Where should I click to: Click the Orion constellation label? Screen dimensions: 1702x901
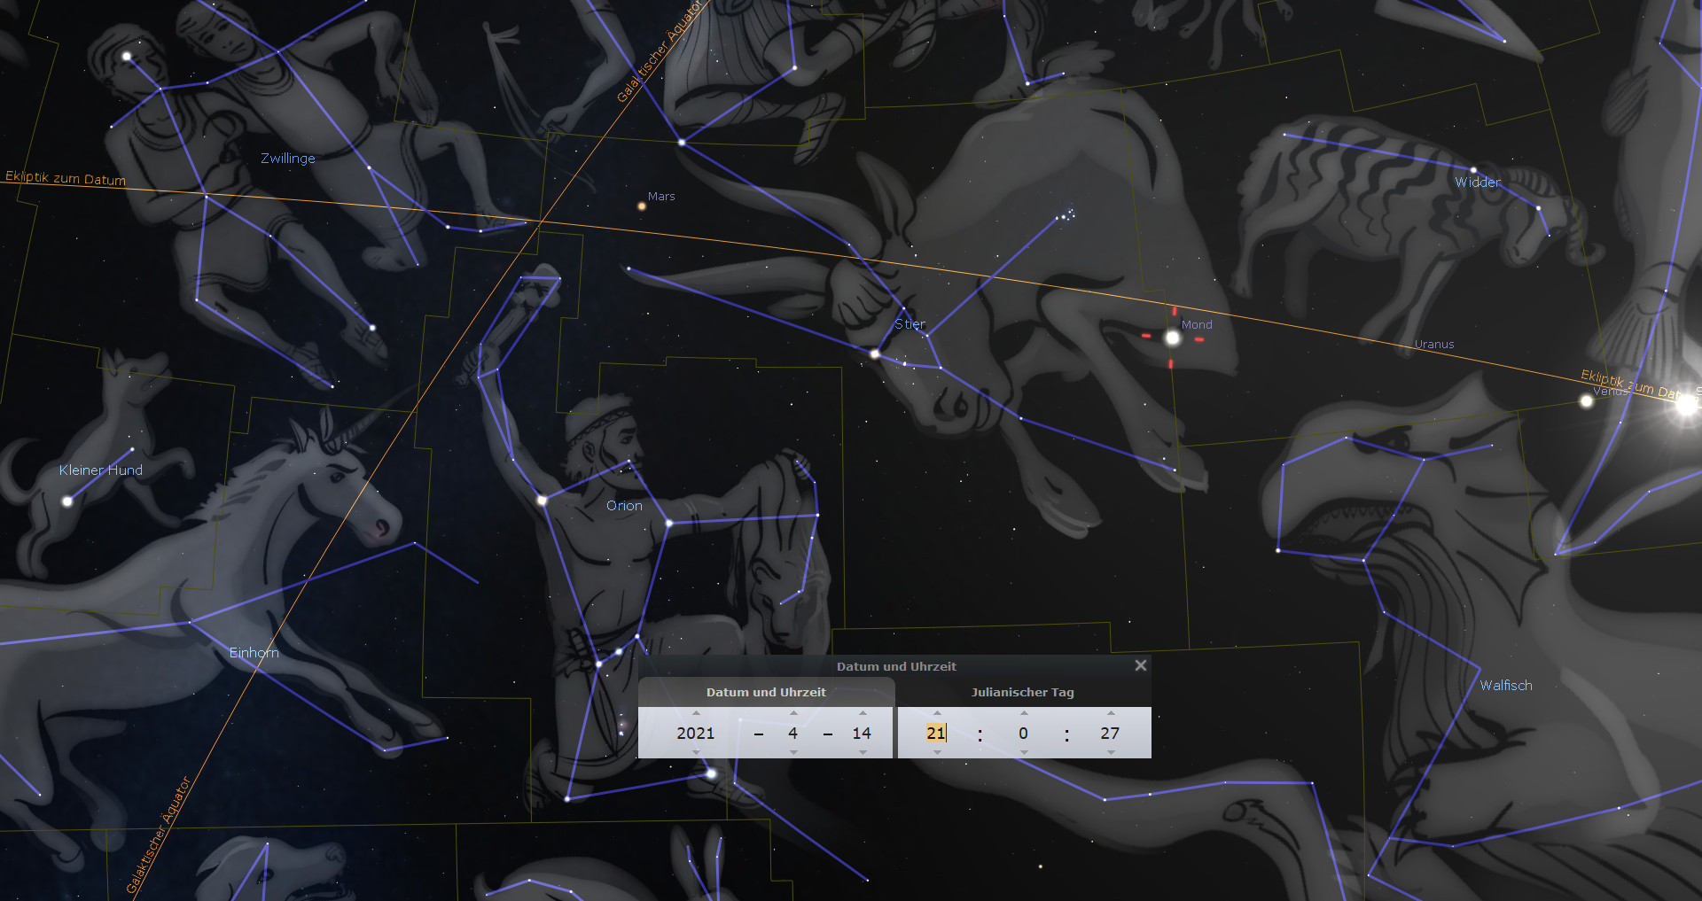(x=624, y=506)
